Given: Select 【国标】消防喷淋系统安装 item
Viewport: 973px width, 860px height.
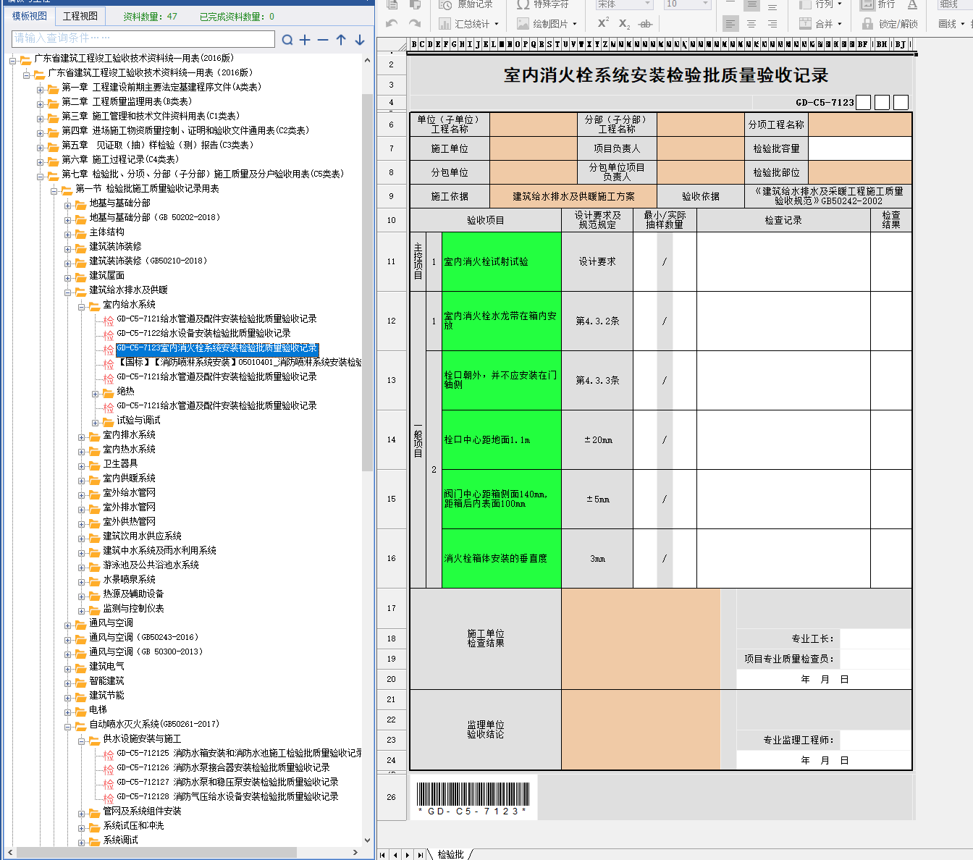Looking at the screenshot, I should pyautogui.click(x=239, y=362).
